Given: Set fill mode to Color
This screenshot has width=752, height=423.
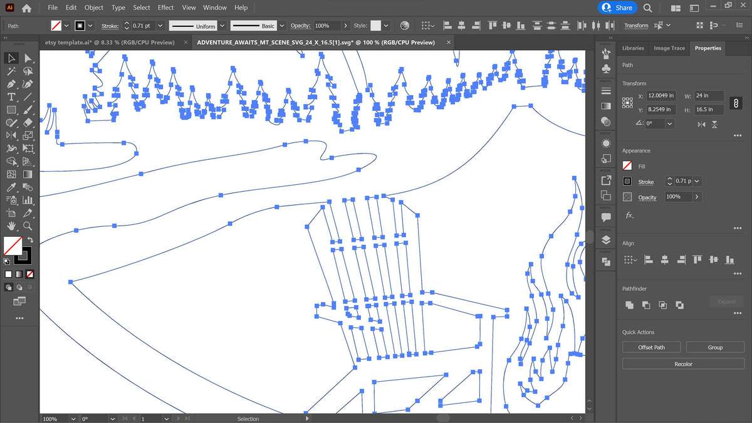Looking at the screenshot, I should click(x=9, y=274).
